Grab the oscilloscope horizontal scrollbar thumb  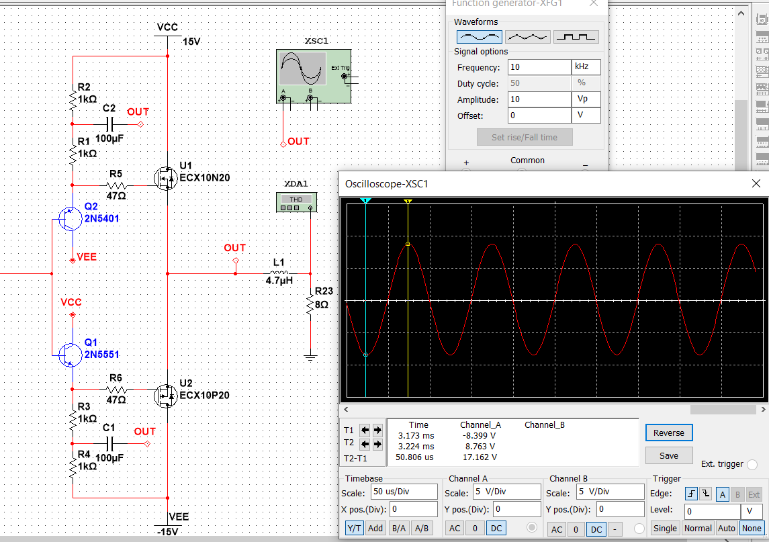(x=723, y=409)
